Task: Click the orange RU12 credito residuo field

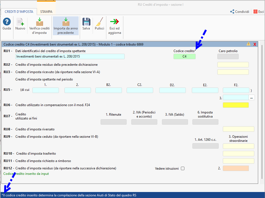Action: (x=236, y=168)
